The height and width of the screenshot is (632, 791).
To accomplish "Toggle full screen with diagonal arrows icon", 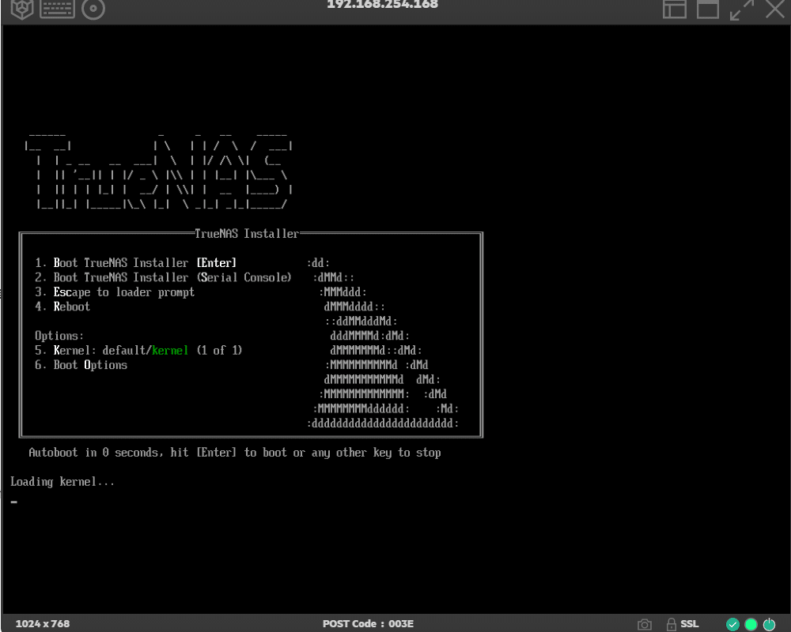I will [742, 9].
